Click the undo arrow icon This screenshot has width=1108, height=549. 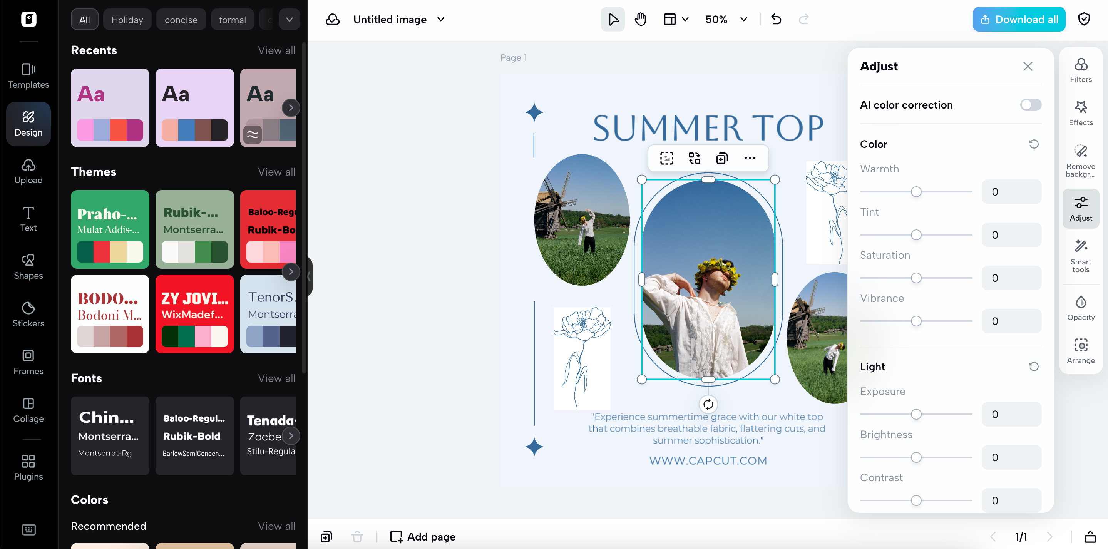coord(776,19)
